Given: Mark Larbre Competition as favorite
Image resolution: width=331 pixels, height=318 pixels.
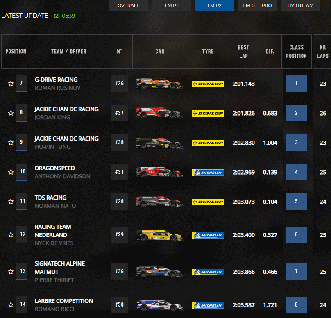Looking at the screenshot, I should click(11, 305).
